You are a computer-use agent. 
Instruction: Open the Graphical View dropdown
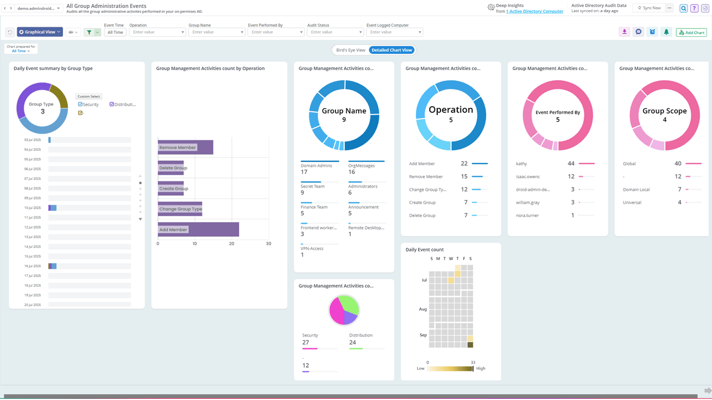coord(39,32)
